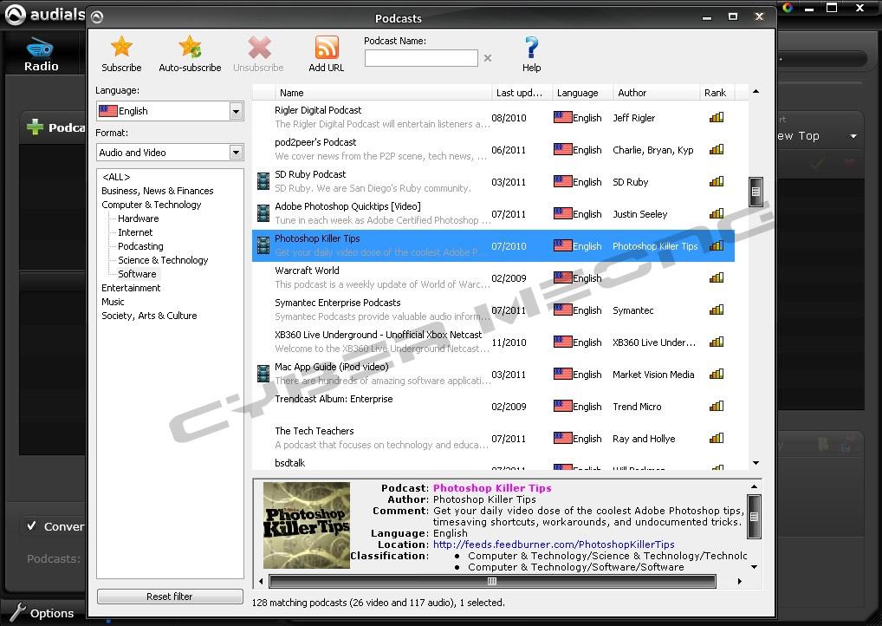This screenshot has height=626, width=882.
Task: Select Software subcategory
Action: tap(137, 274)
